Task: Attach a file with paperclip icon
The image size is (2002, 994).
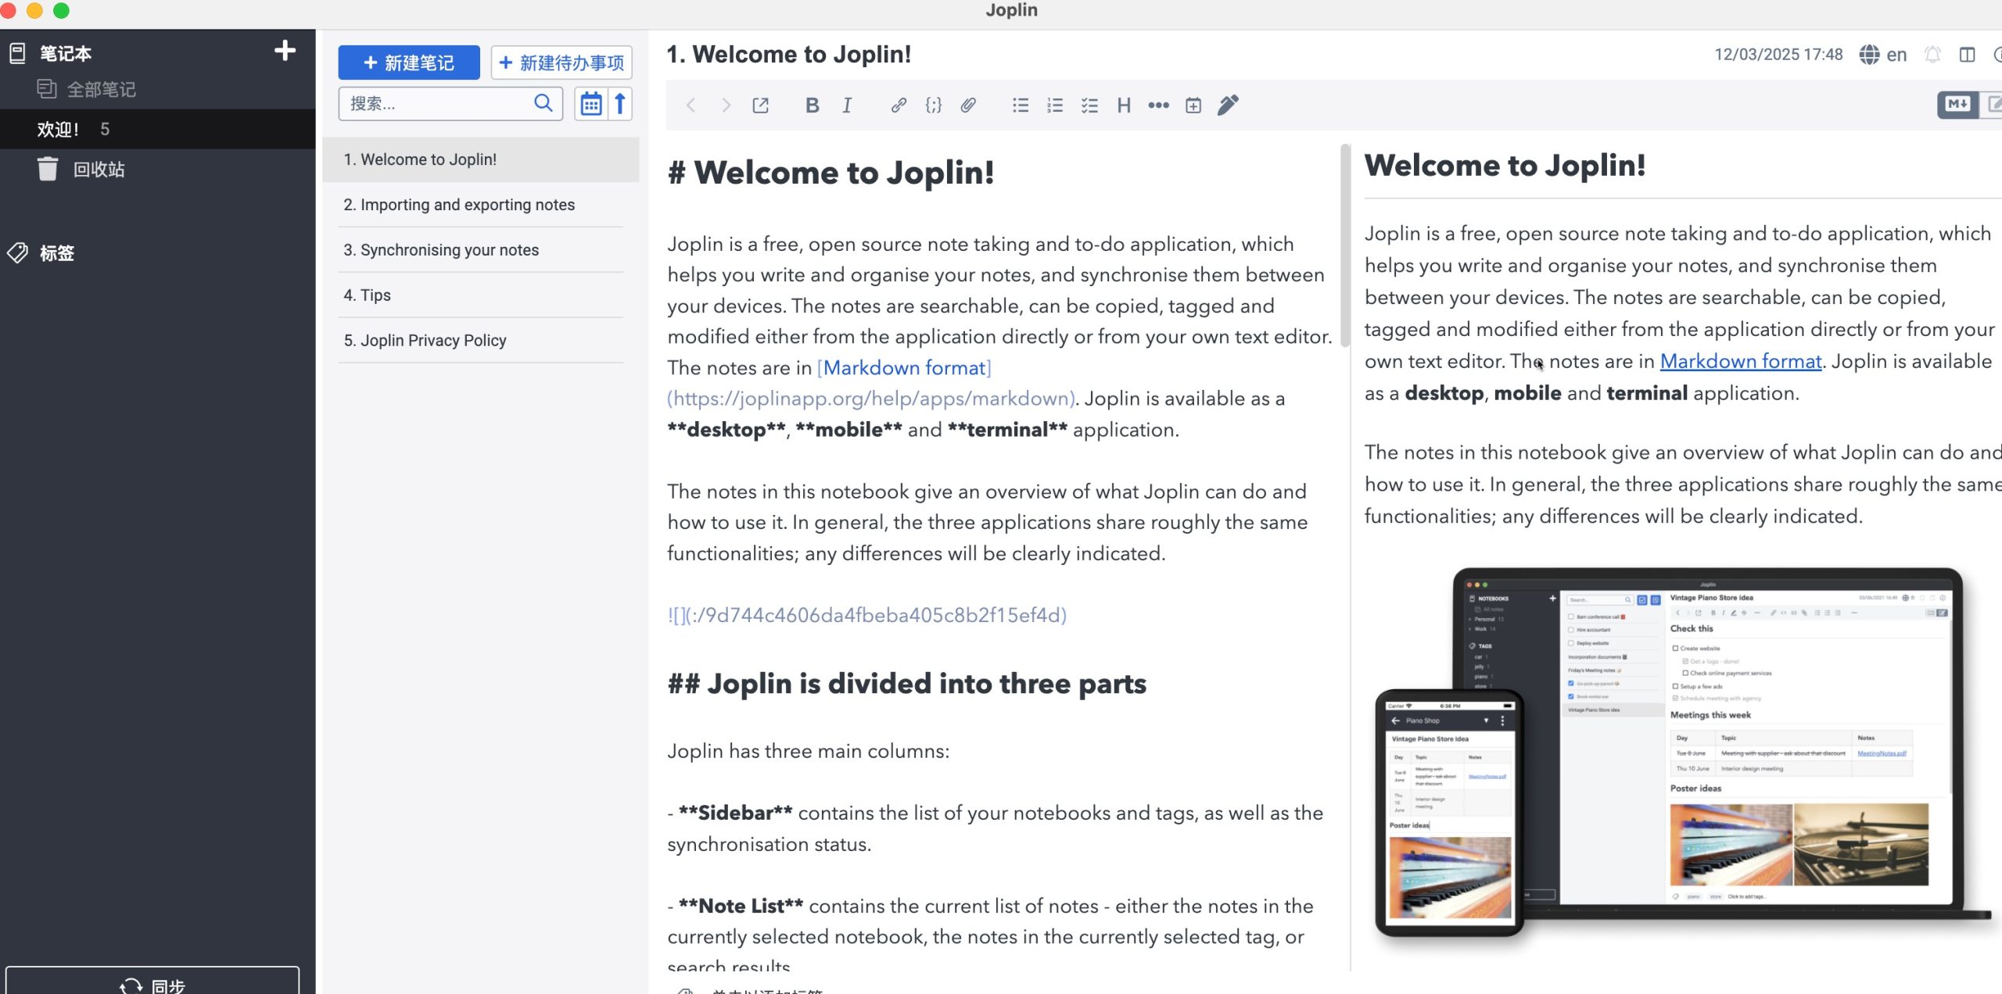Action: point(968,105)
